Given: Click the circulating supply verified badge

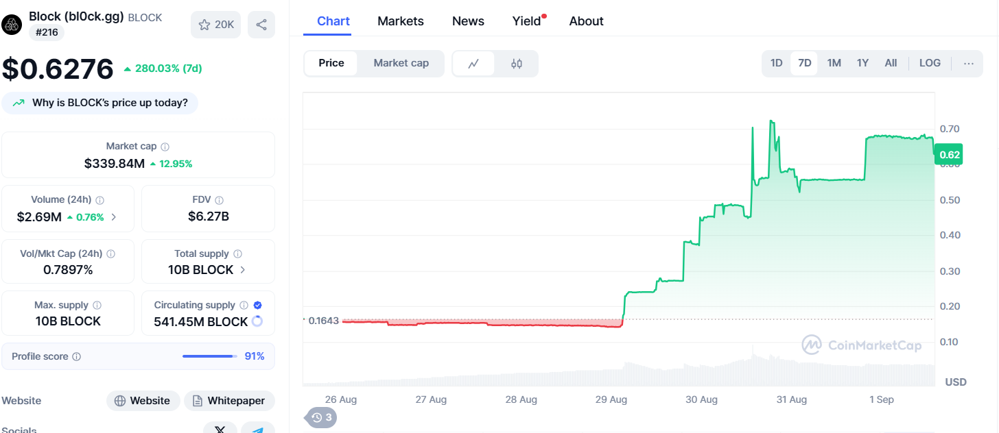Looking at the screenshot, I should [x=257, y=306].
